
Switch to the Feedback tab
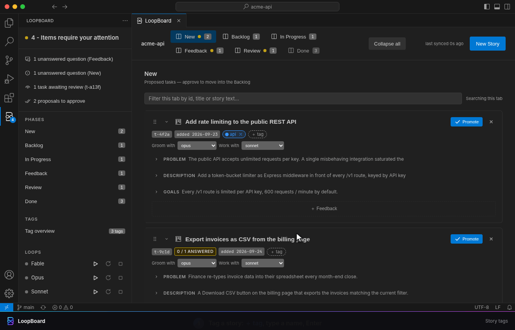(200, 51)
